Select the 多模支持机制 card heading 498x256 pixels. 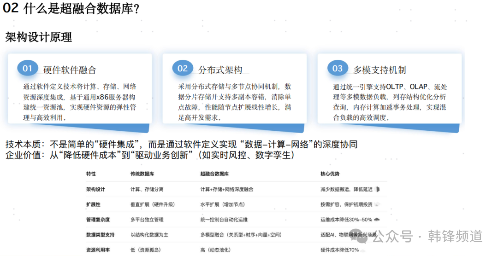click(x=379, y=70)
